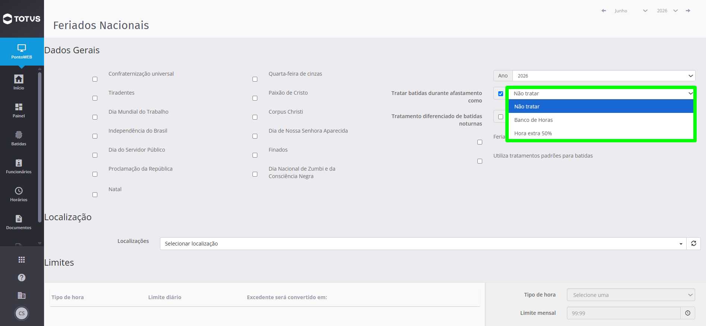Open Funcionários badge icon
Screen dimensions: 706x326
pyautogui.click(x=19, y=163)
